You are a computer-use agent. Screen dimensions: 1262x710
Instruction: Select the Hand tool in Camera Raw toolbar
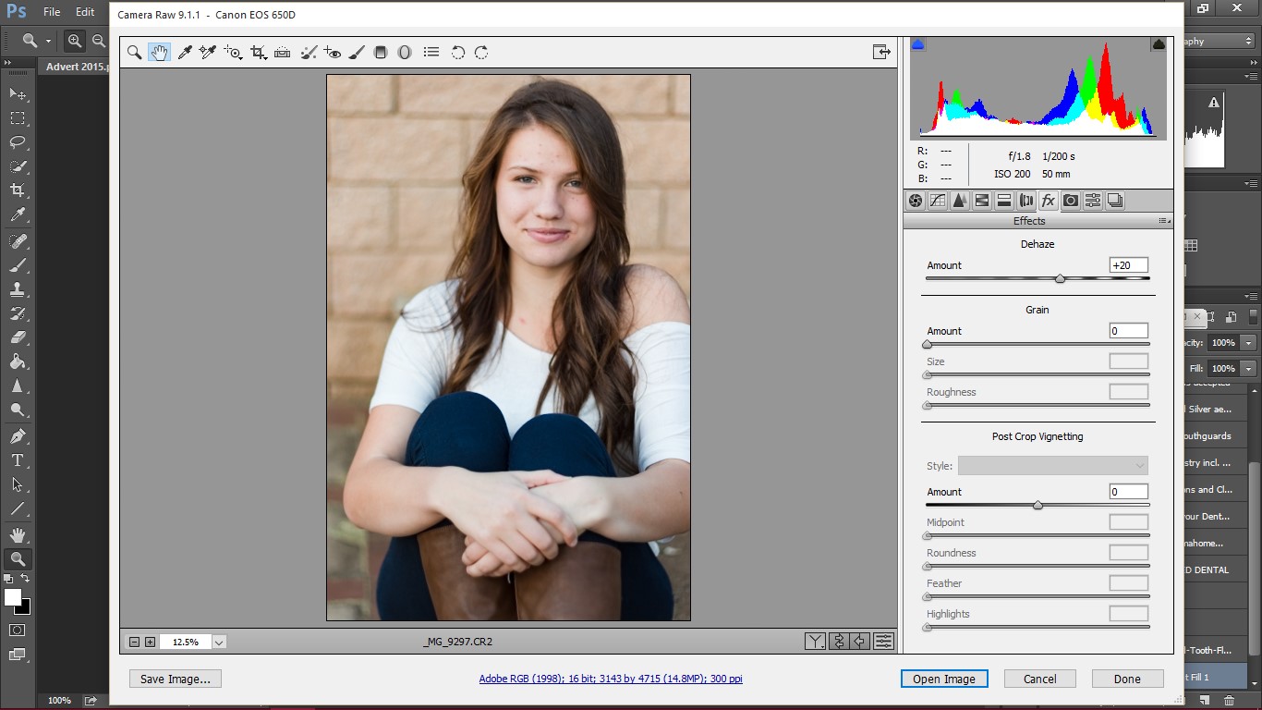159,53
